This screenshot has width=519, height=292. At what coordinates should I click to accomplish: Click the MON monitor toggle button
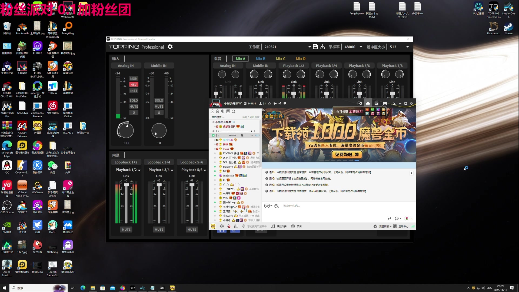click(134, 78)
